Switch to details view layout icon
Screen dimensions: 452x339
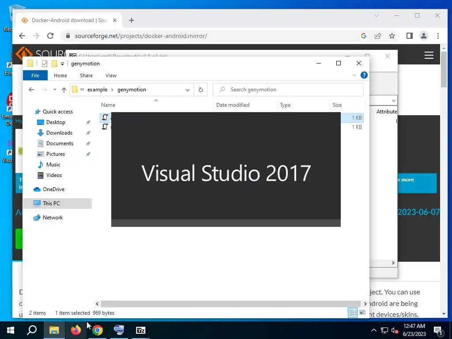(x=353, y=313)
